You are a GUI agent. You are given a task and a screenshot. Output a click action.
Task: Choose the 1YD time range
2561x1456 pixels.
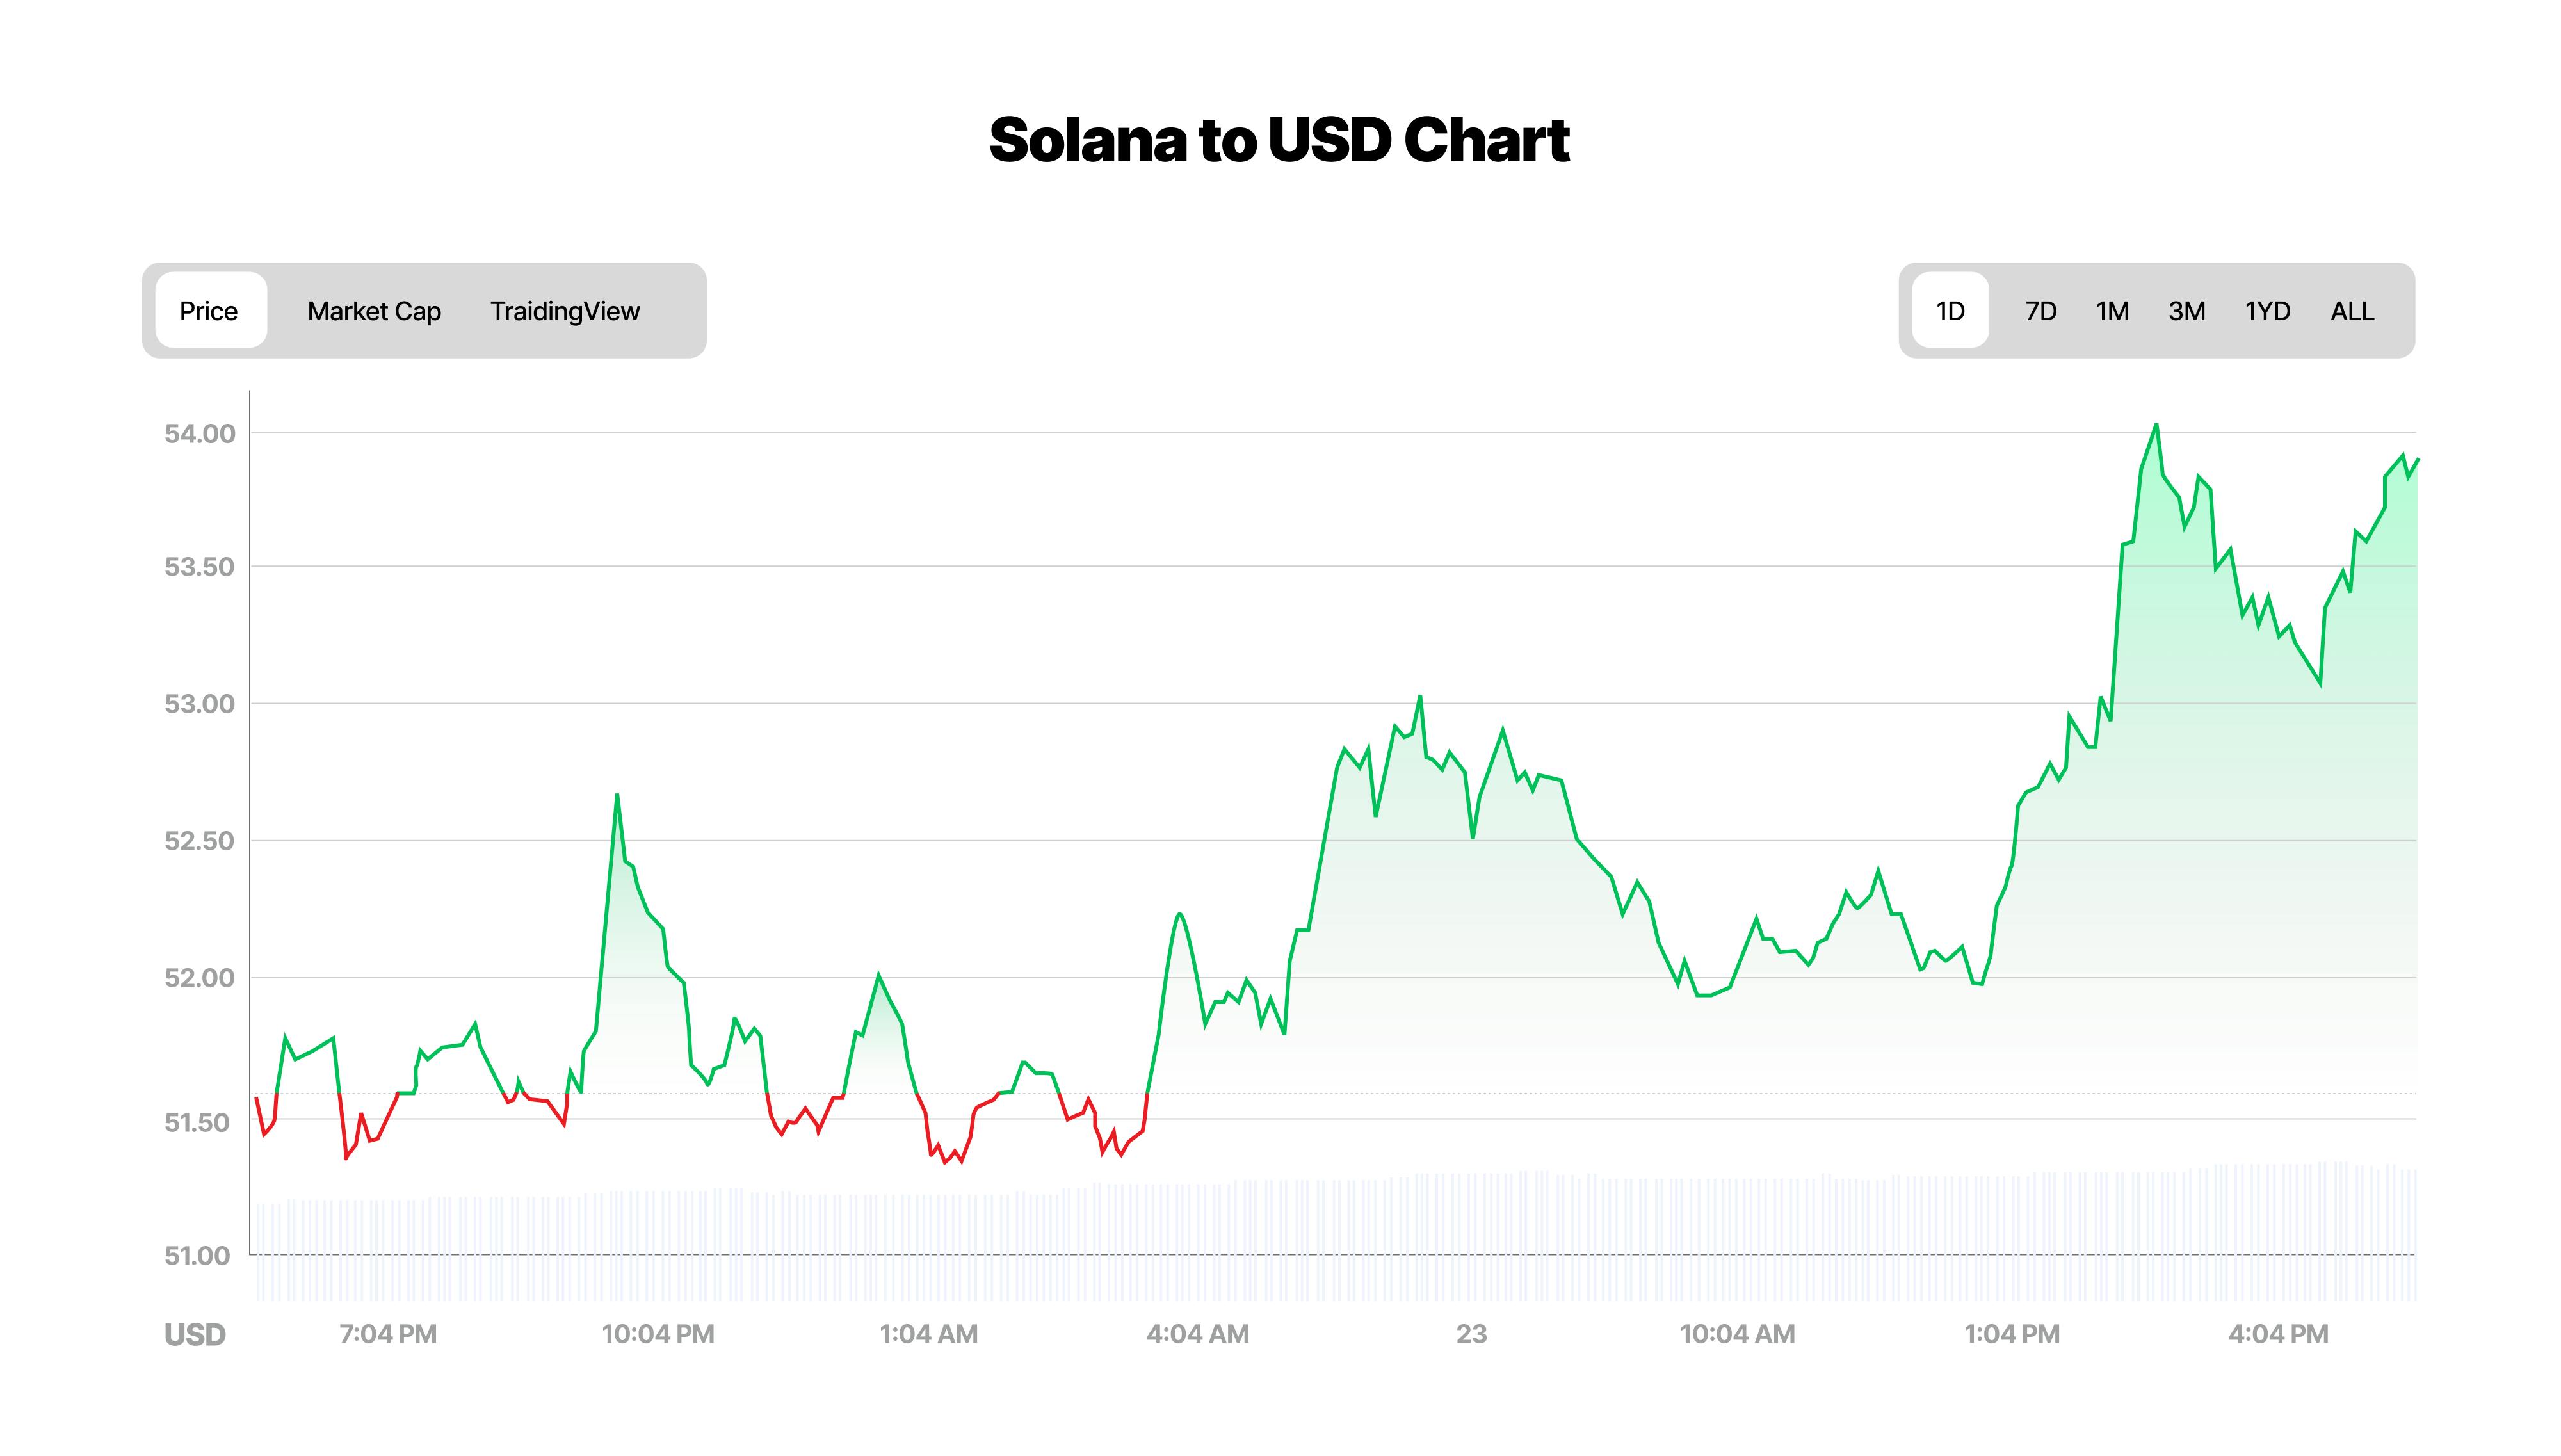click(x=2267, y=311)
